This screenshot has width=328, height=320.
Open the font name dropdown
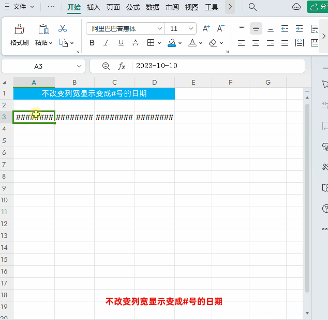point(160,28)
